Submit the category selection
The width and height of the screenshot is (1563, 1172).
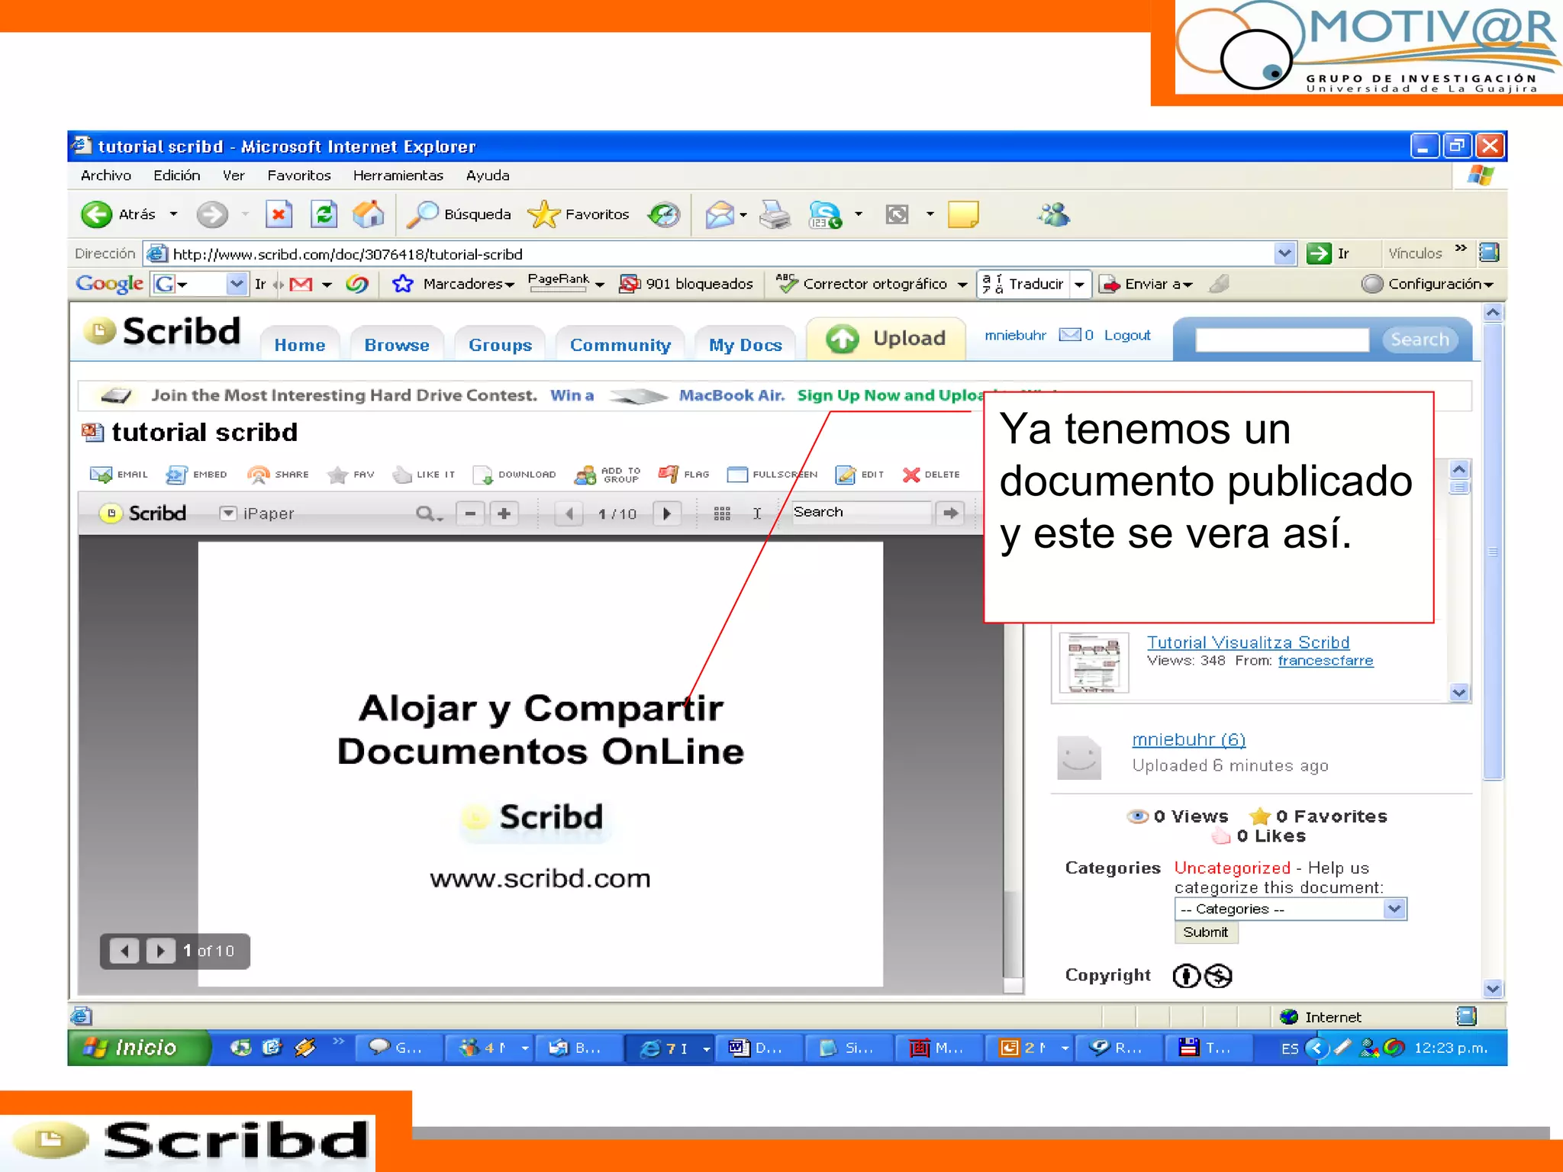point(1206,932)
